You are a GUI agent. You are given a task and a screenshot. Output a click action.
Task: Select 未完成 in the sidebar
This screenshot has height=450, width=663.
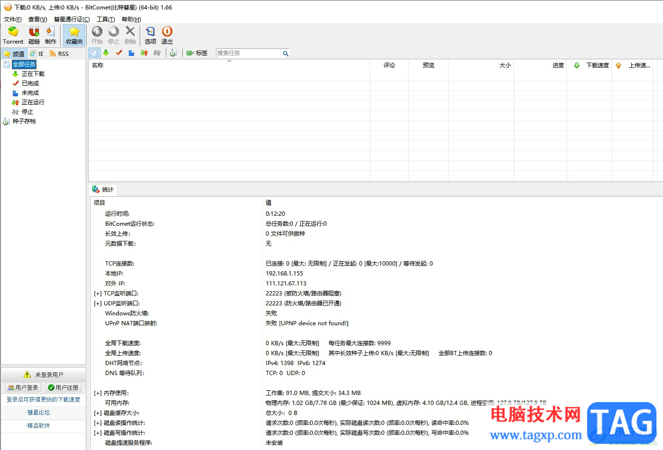click(30, 93)
